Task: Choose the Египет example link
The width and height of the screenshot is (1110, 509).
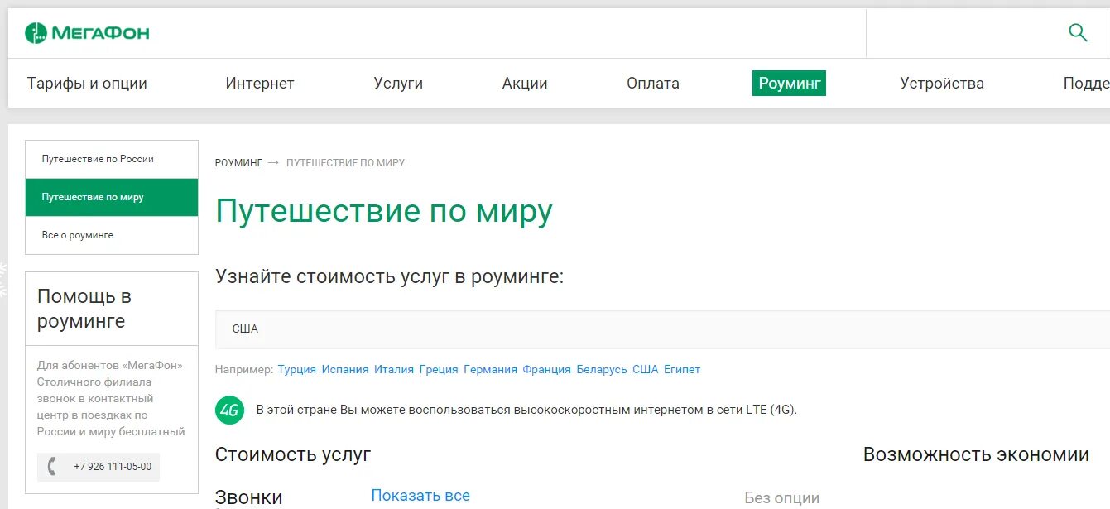Action: pos(682,370)
